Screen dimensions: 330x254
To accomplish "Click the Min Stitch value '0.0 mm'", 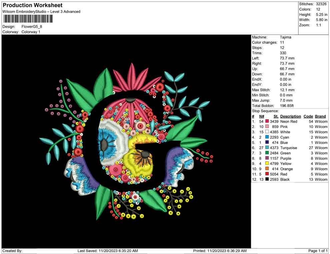I will coord(286,95).
